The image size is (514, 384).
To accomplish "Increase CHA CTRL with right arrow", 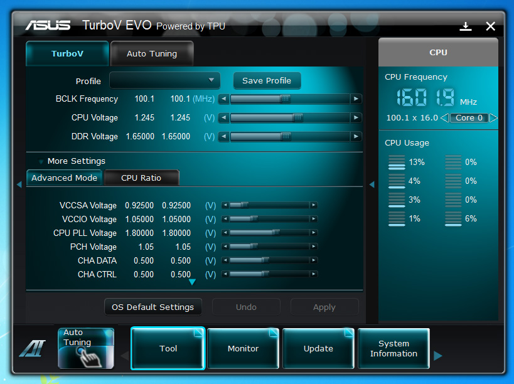I will tap(314, 274).
